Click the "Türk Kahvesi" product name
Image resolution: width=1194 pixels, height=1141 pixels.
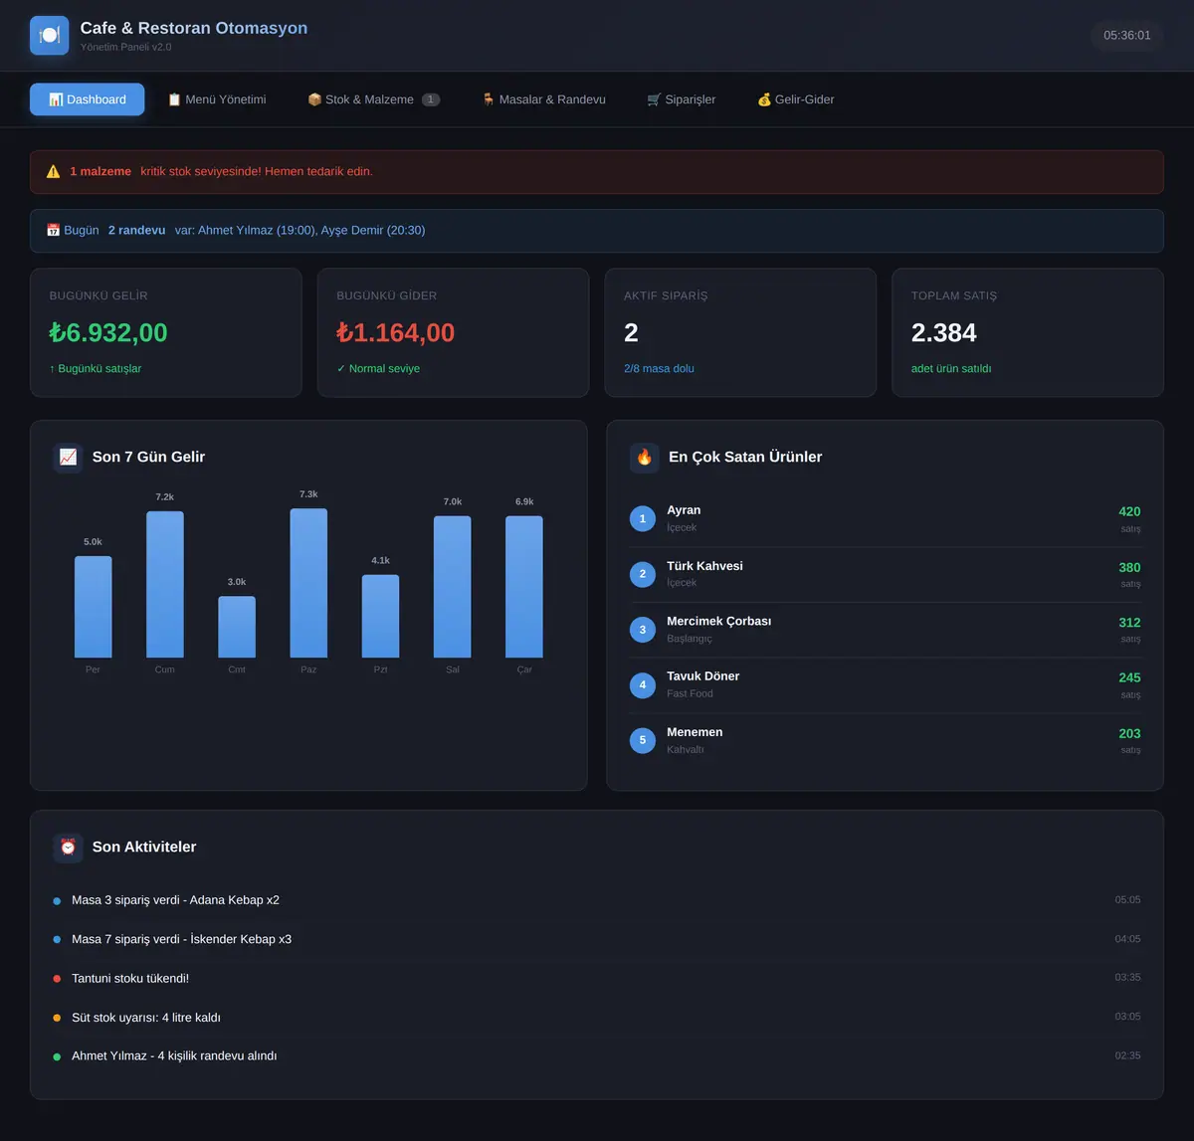click(x=704, y=566)
